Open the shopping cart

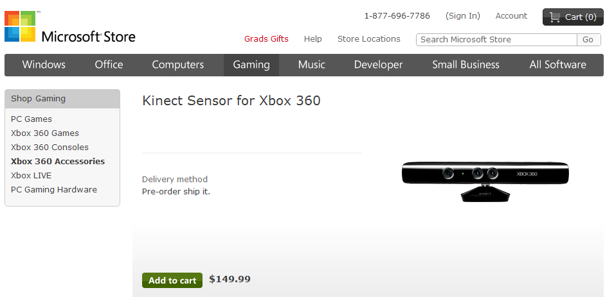573,17
